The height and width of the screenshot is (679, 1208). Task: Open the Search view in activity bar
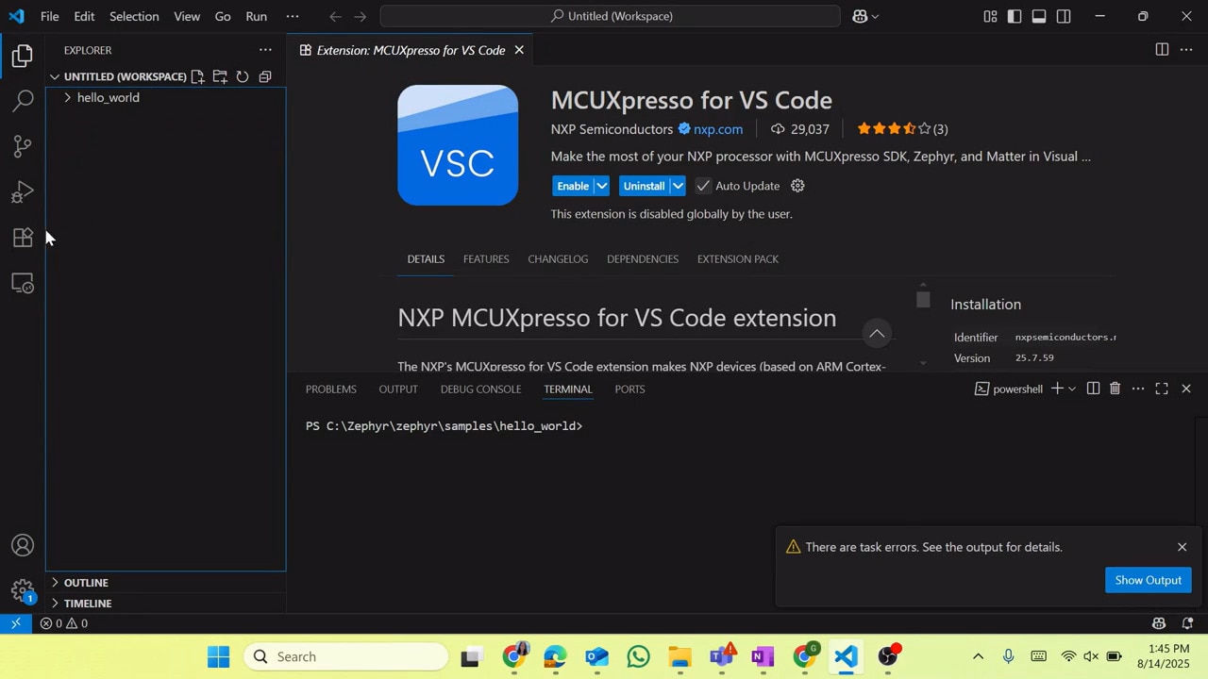(x=23, y=100)
